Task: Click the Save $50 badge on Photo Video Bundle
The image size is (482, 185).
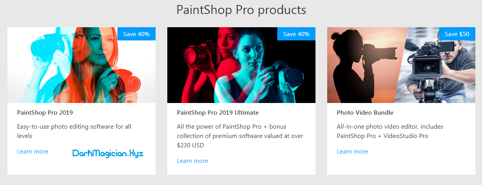Action: coord(457,34)
